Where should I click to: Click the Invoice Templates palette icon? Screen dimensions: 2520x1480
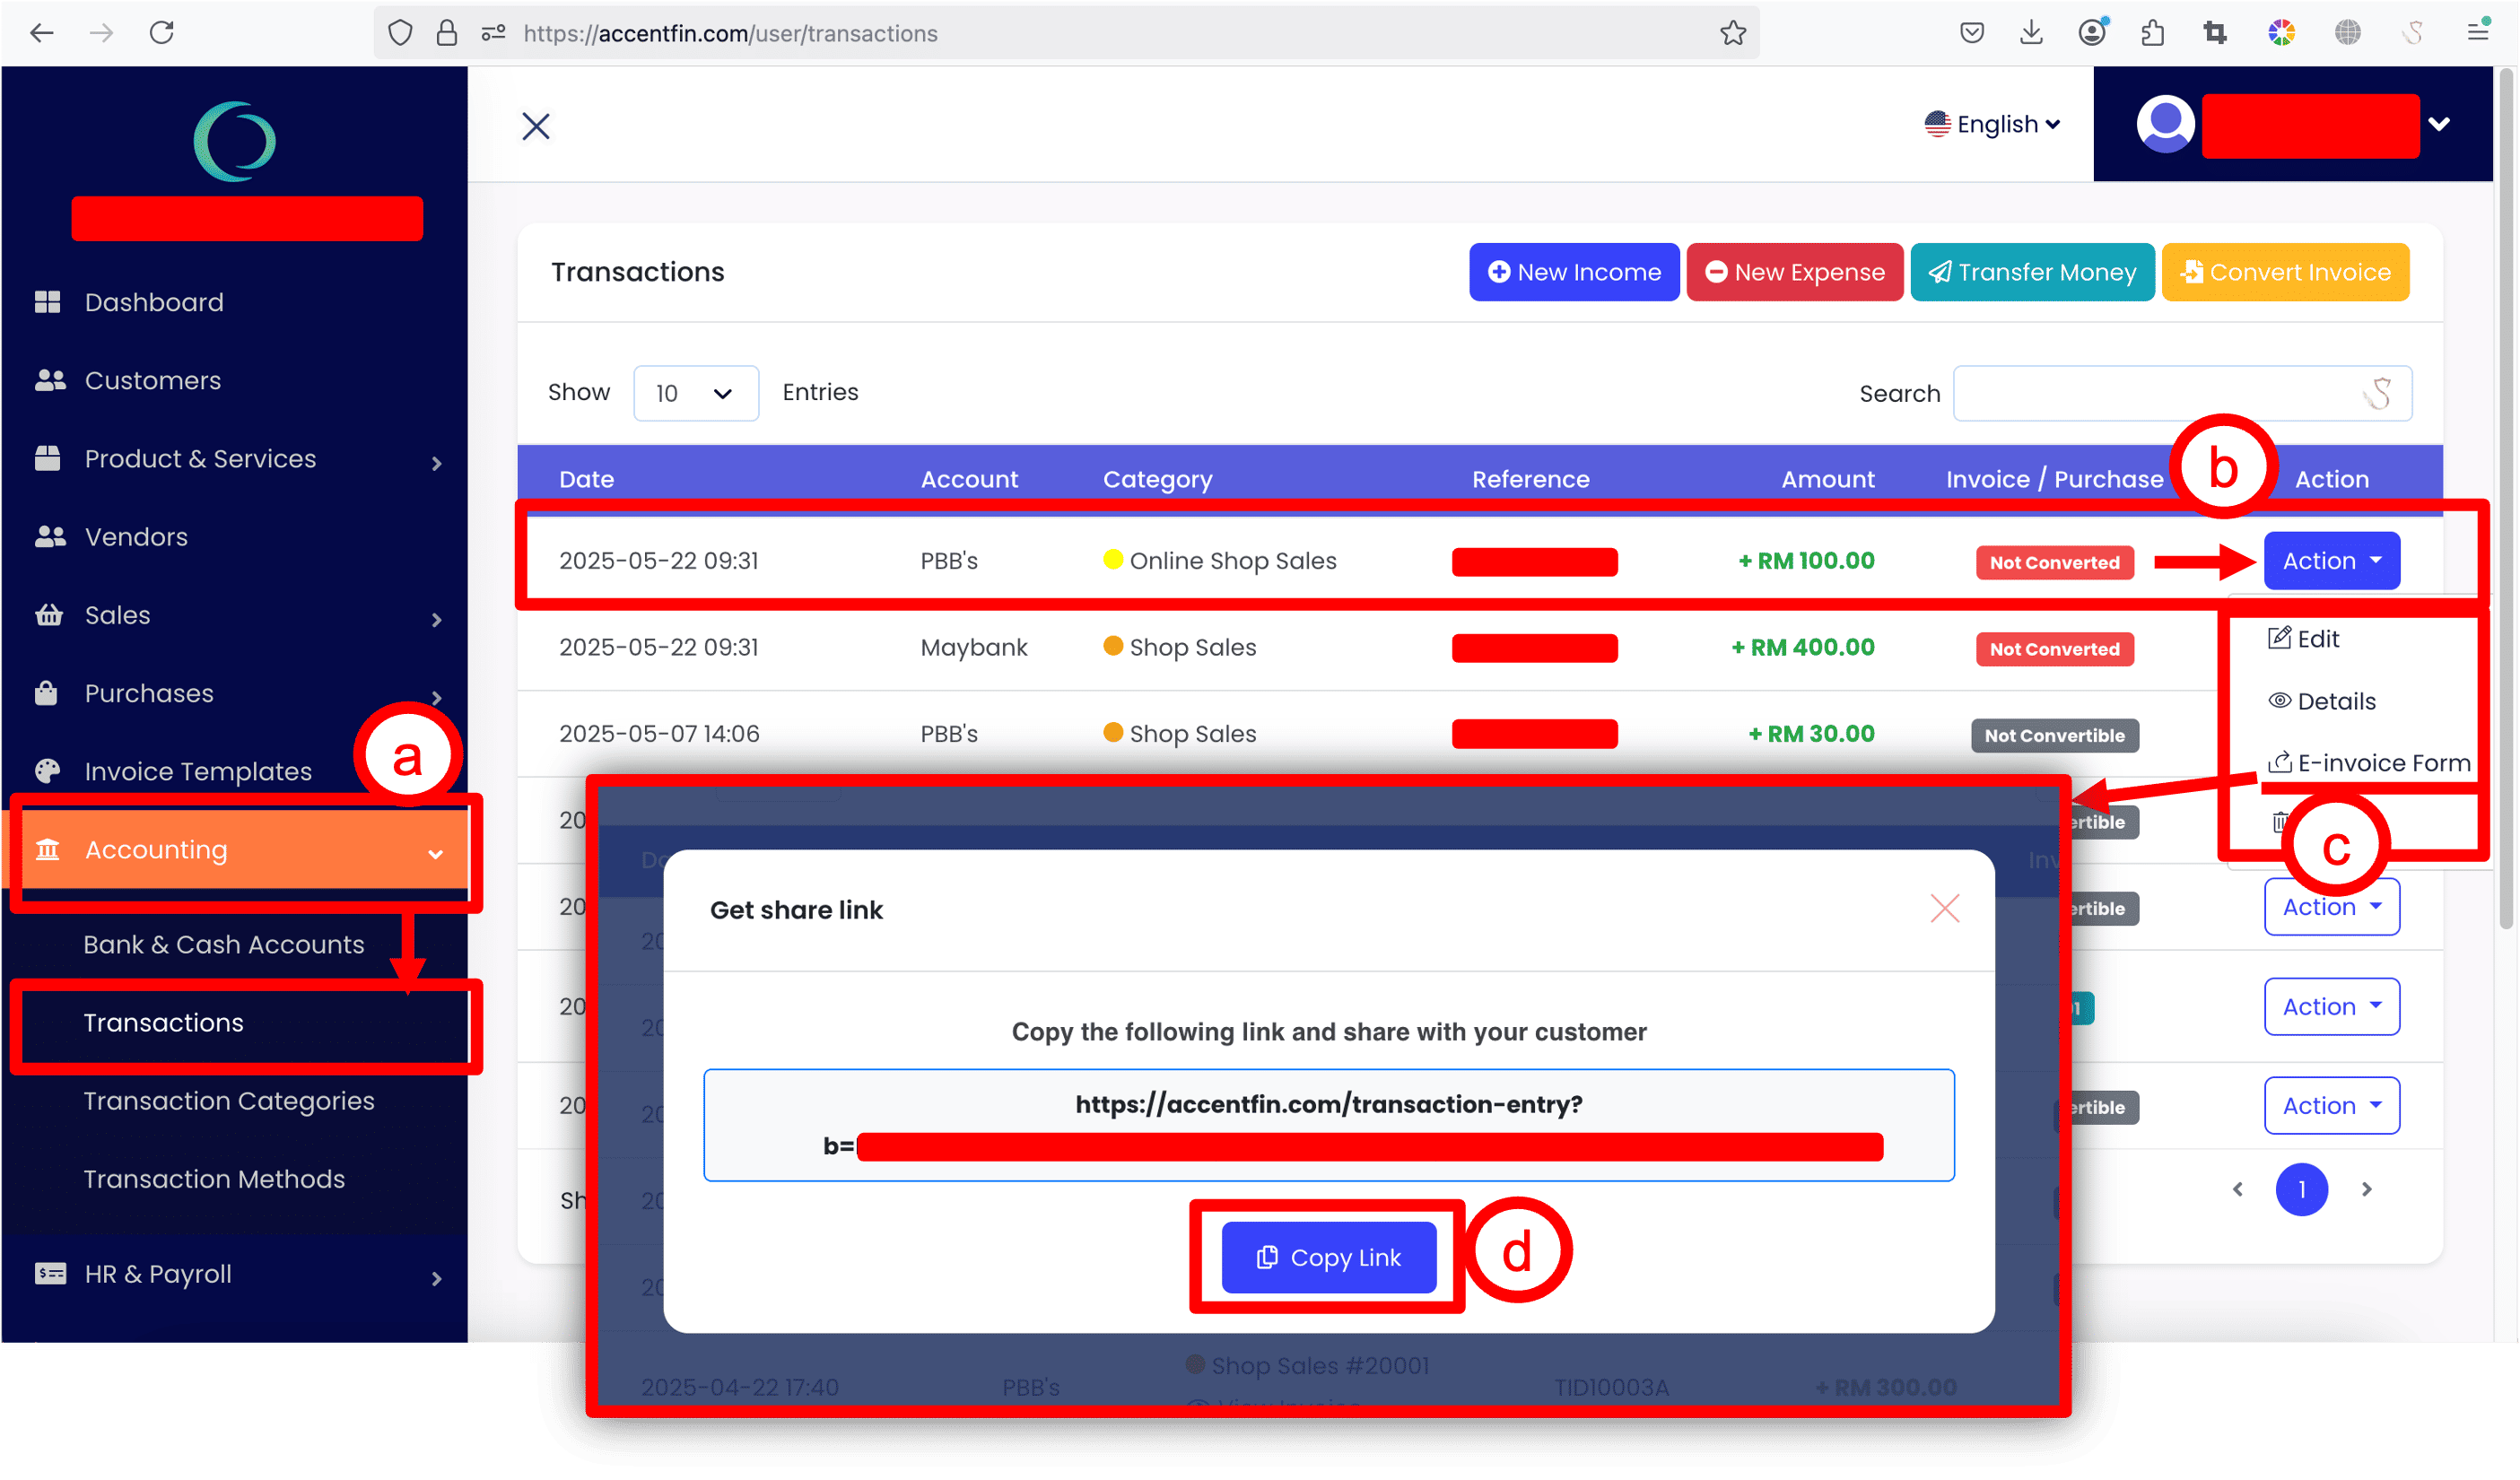tap(47, 771)
